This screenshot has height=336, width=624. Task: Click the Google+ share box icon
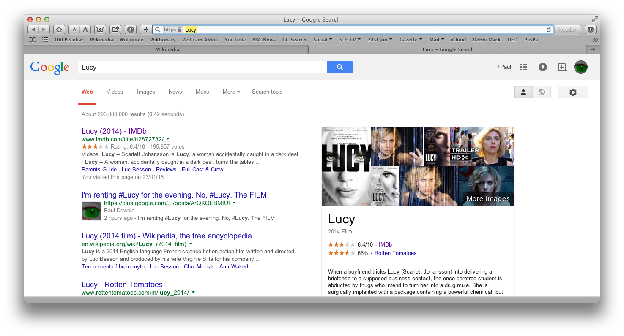[x=562, y=67]
